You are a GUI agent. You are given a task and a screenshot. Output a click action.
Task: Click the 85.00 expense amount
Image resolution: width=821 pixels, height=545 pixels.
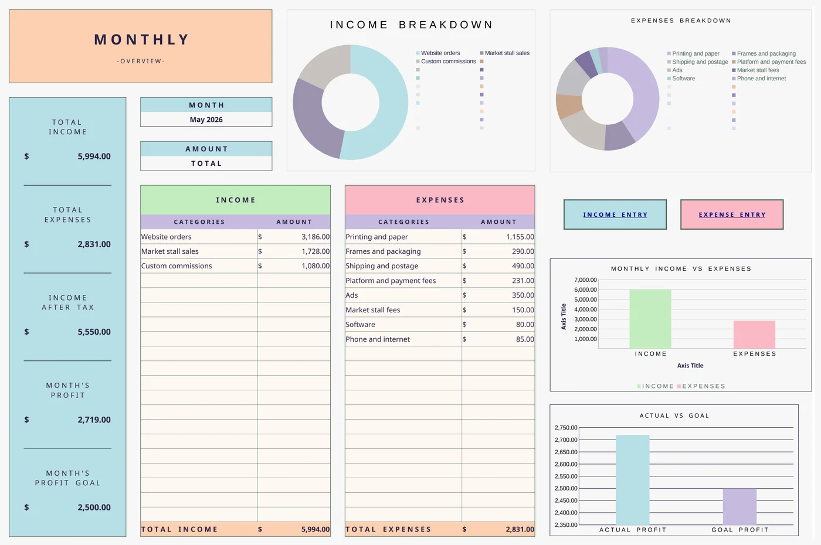tap(498, 339)
